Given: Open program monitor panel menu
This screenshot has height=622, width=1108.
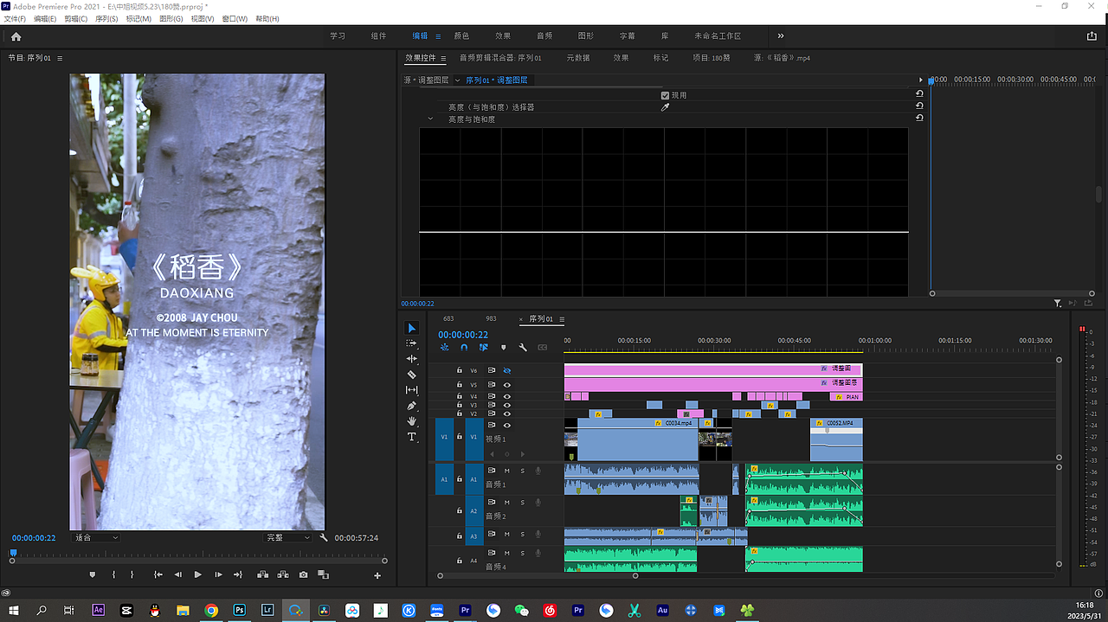Looking at the screenshot, I should click(60, 59).
